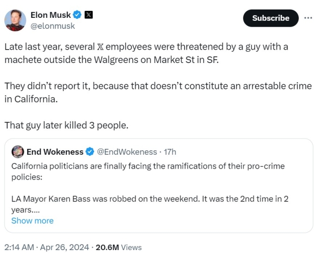Expand quoted post with Show more
The image size is (322, 257).
pos(32,221)
